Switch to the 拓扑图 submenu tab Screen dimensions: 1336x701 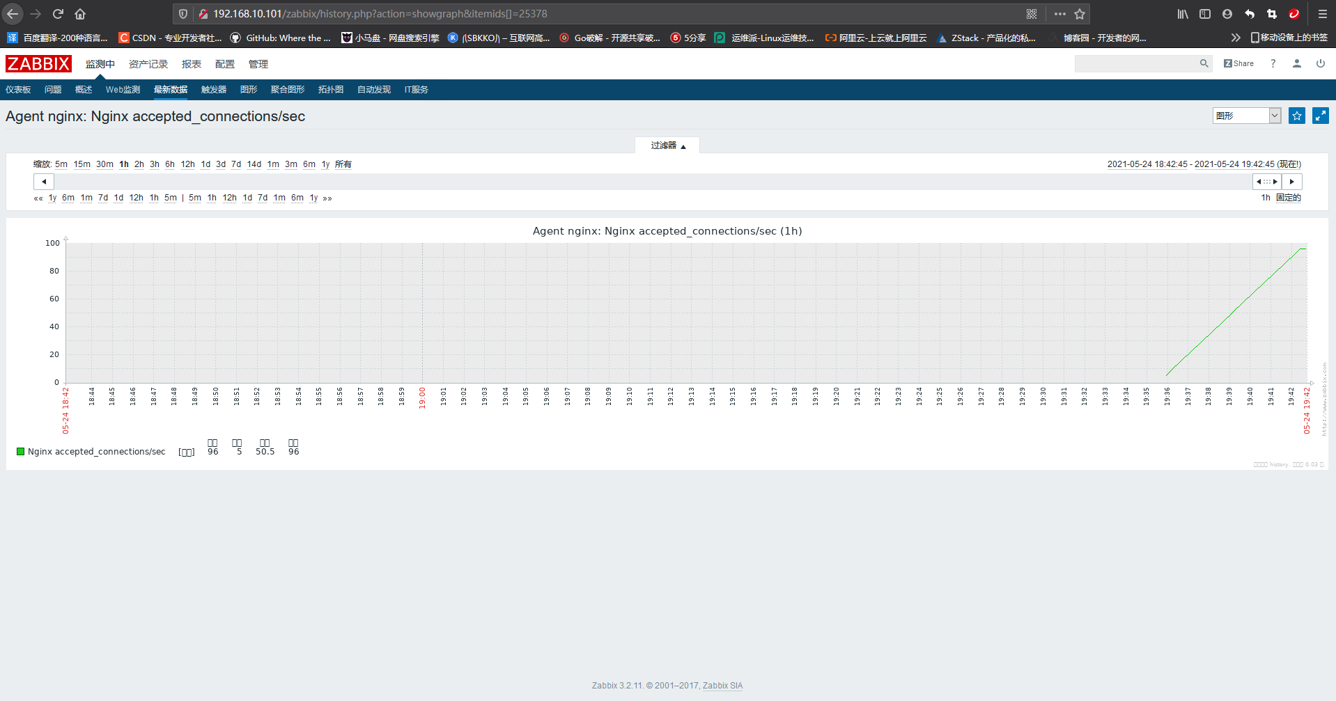[331, 90]
